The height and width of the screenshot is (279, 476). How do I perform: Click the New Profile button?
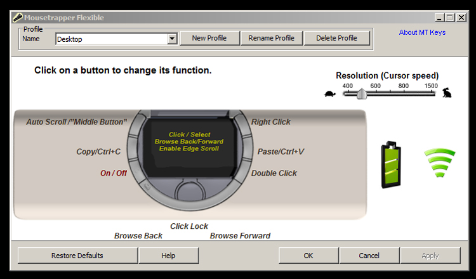click(209, 38)
